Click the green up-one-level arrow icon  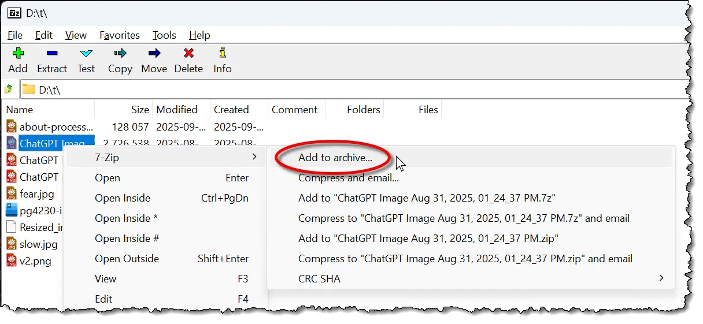(x=9, y=90)
